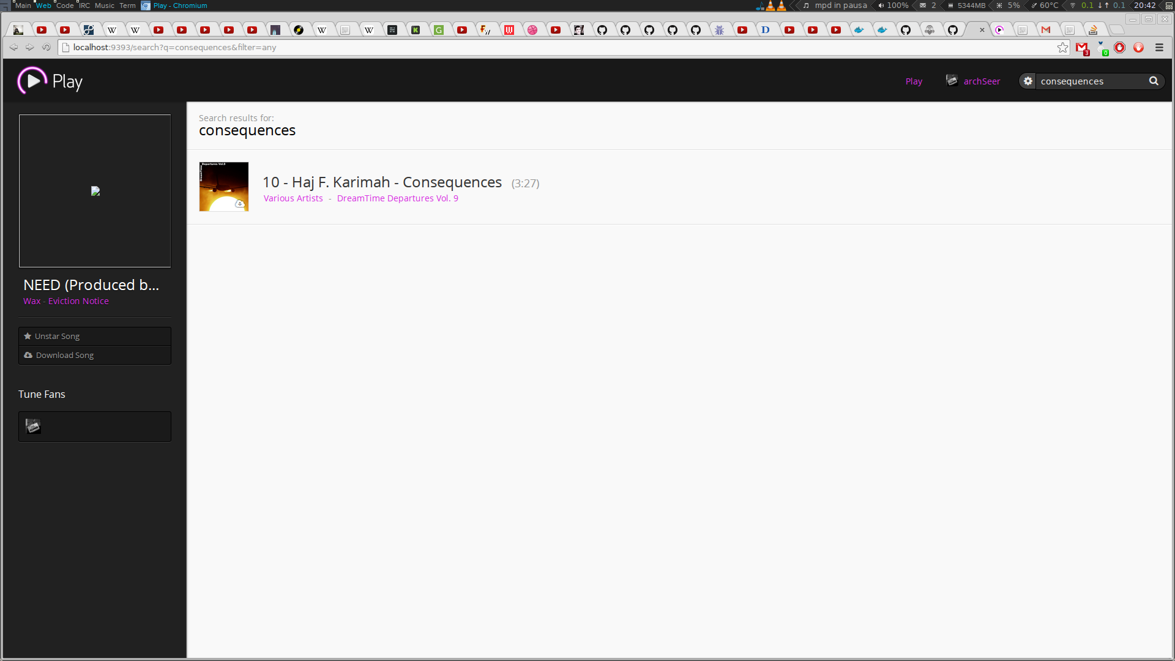1175x661 pixels.
Task: Click the consequences search input field
Action: pos(1092,81)
